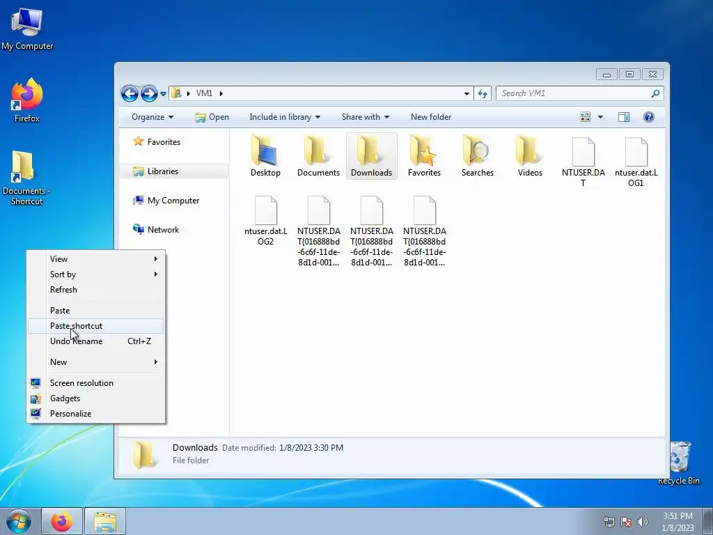713x535 pixels.
Task: Click the search magnifier icon
Action: coord(655,94)
